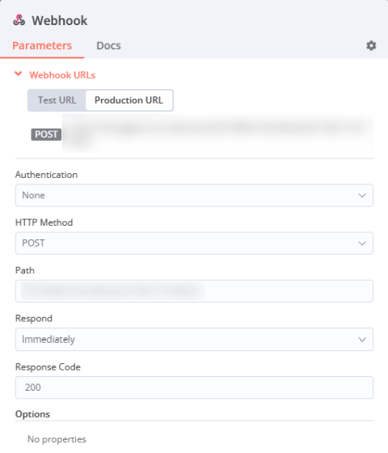The height and width of the screenshot is (453, 388).
Task: Click the Webhook node title
Action: (x=60, y=20)
